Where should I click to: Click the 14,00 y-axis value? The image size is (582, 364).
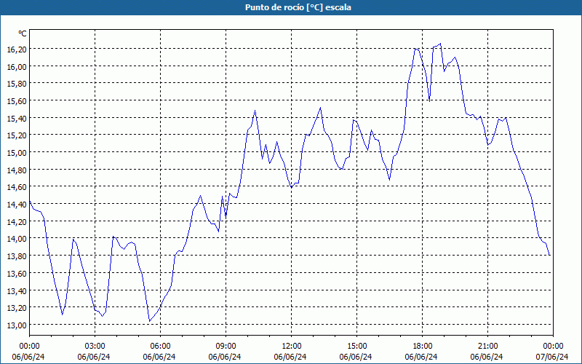pos(17,239)
